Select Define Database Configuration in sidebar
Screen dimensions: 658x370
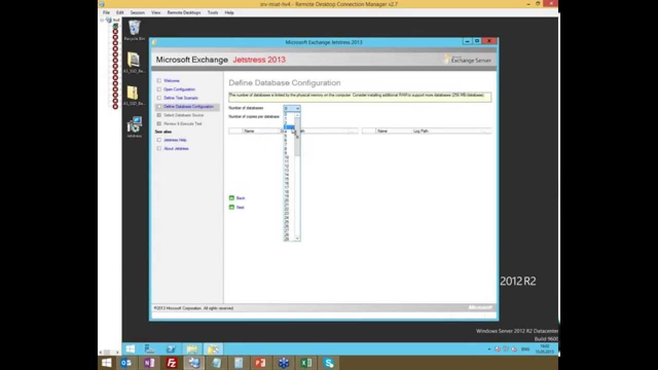tap(188, 106)
